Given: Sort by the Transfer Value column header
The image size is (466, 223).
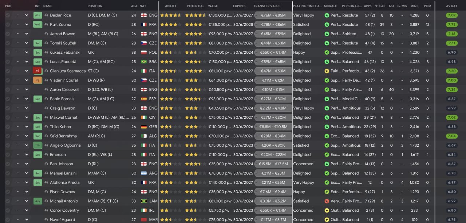Looking at the screenshot, I should (267, 6).
